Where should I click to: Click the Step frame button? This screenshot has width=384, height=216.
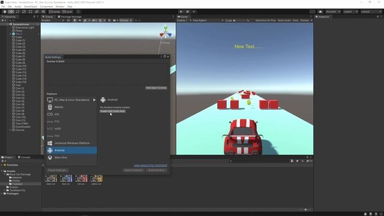point(194,12)
